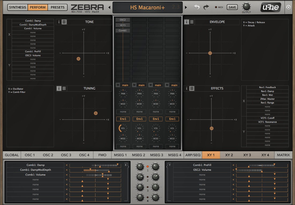
Task: Toggle XY selector LED number 2
Action: 147,177
